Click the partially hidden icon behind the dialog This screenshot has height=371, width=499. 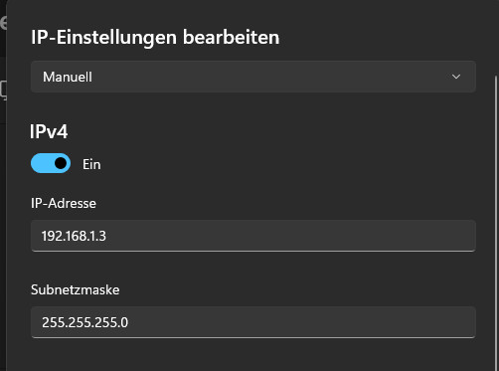coord(3,91)
